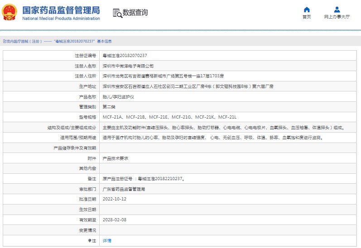This screenshot has height=248, width=361.
Task: Click the 产品储存条件及有效期 label
Action: 75,148
